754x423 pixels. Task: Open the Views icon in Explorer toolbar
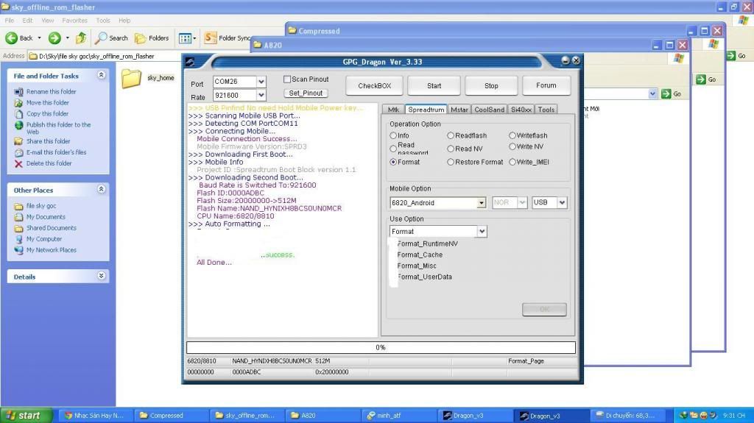pyautogui.click(x=185, y=38)
